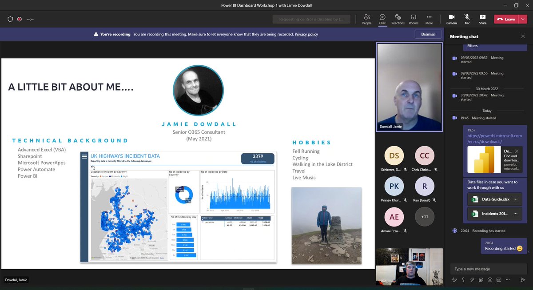Select the AE Amani Ezza participant avatar
Viewport: 533px width, 290px height.
pyautogui.click(x=394, y=217)
